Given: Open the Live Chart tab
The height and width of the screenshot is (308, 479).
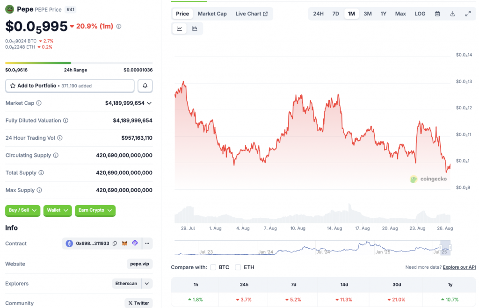Looking at the screenshot, I should click(251, 14).
